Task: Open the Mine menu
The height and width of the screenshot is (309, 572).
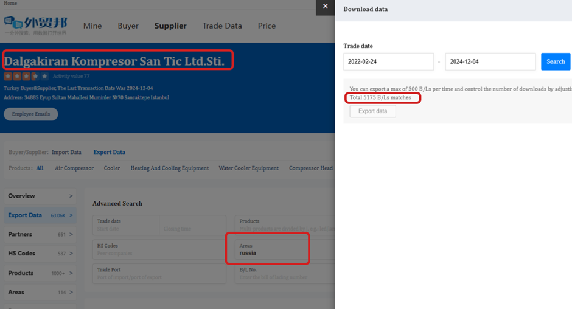Action: click(x=92, y=26)
